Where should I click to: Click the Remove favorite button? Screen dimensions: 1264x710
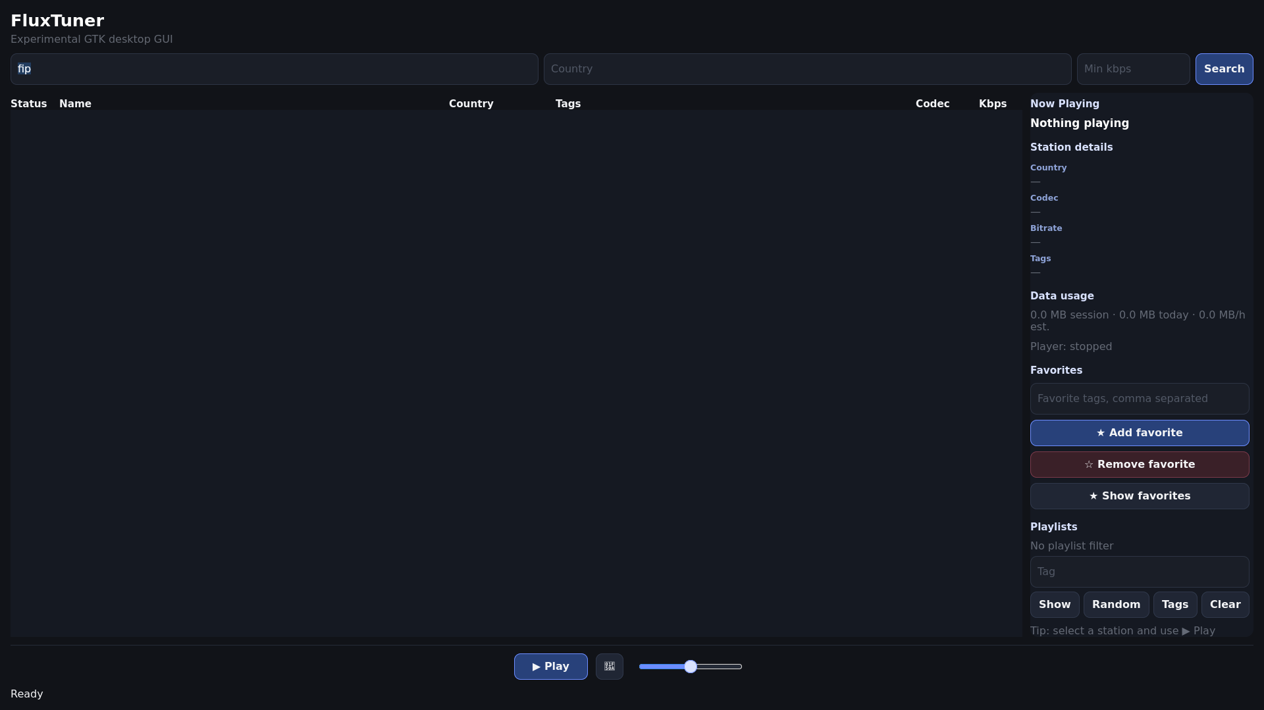click(x=1140, y=465)
